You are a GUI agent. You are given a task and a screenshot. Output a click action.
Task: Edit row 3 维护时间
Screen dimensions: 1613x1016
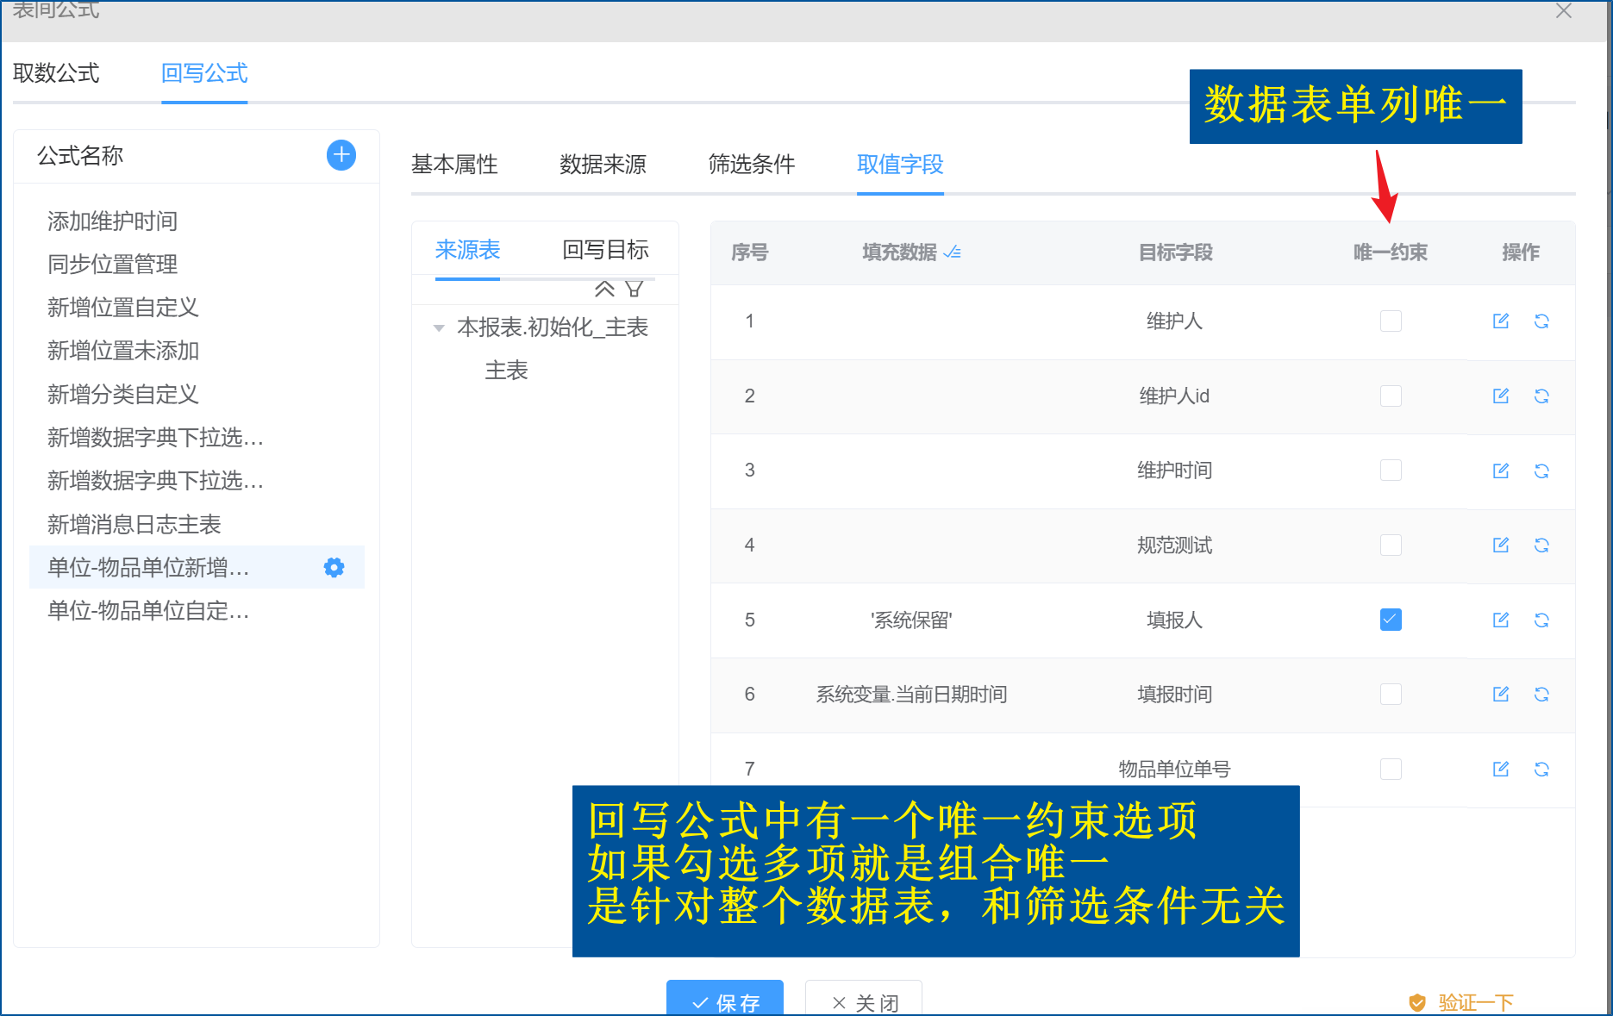pyautogui.click(x=1501, y=471)
